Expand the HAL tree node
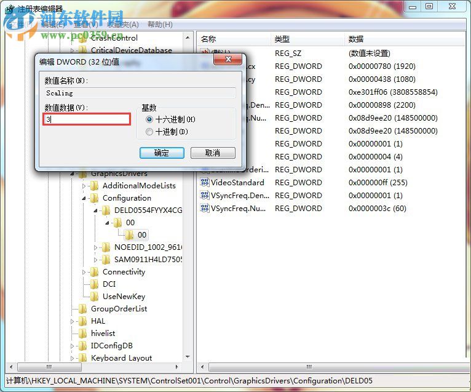471x392 pixels. [72, 322]
